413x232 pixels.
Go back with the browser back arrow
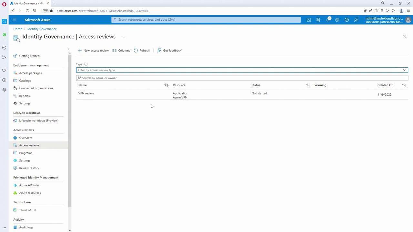(13, 11)
